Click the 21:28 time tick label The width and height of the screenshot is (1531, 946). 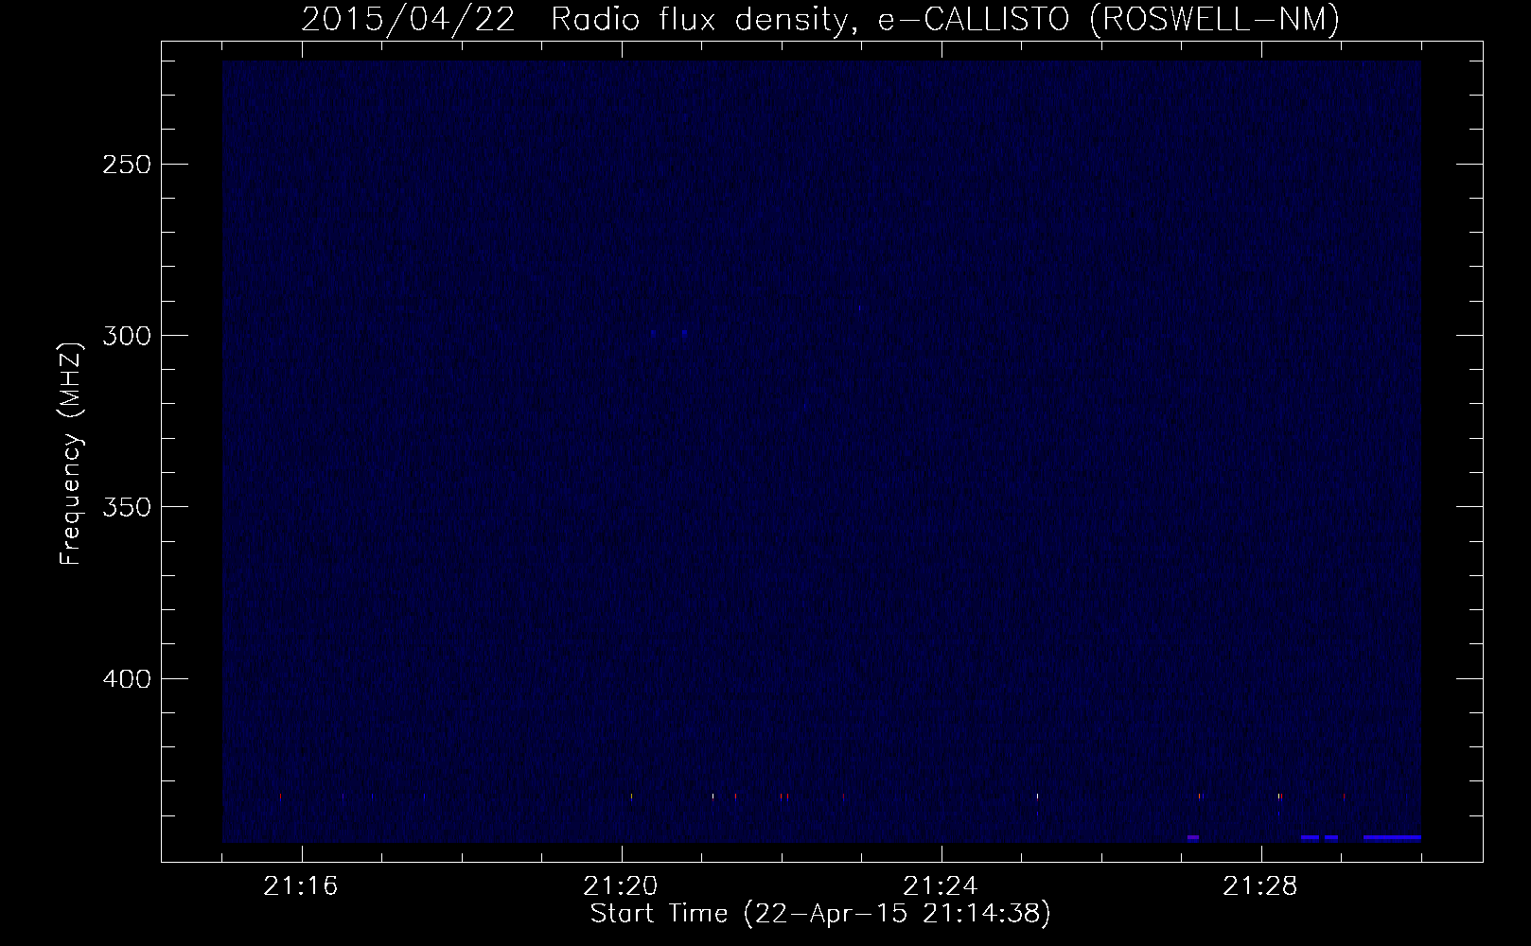point(1261,886)
